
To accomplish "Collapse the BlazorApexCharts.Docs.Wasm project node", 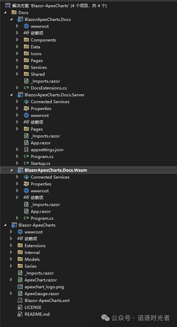I will click(x=11, y=170).
